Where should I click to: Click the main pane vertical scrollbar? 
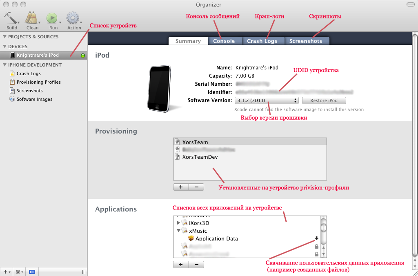pos(415,145)
